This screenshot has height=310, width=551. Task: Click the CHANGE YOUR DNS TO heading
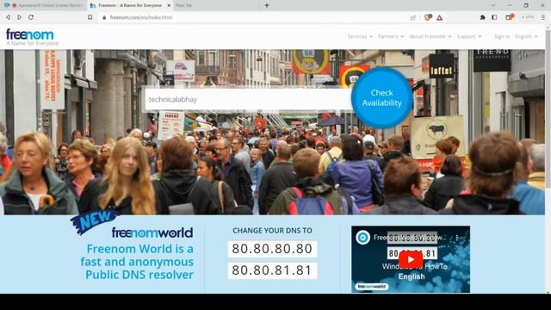coord(272,231)
